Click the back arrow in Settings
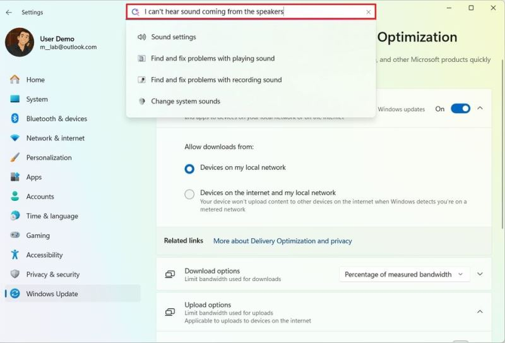The image size is (505, 343). point(9,12)
